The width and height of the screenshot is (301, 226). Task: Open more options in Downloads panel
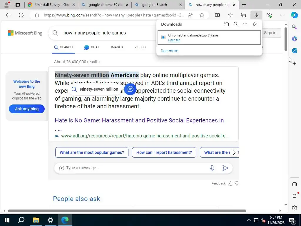[245, 24]
